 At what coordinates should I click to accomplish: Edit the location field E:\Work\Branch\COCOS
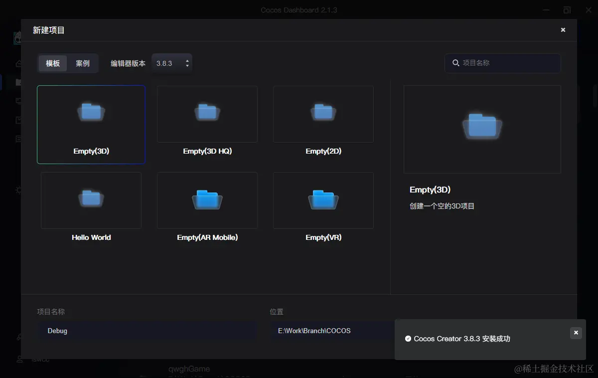coord(332,331)
